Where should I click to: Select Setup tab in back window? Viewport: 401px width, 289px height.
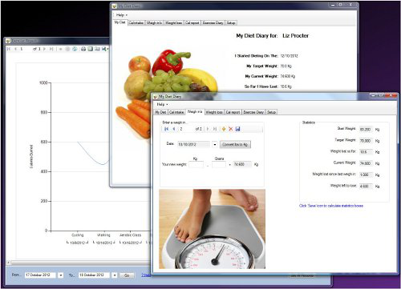231,23
